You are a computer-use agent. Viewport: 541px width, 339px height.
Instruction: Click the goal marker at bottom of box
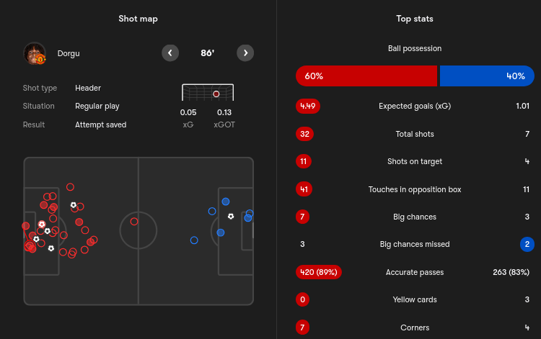coord(51,248)
